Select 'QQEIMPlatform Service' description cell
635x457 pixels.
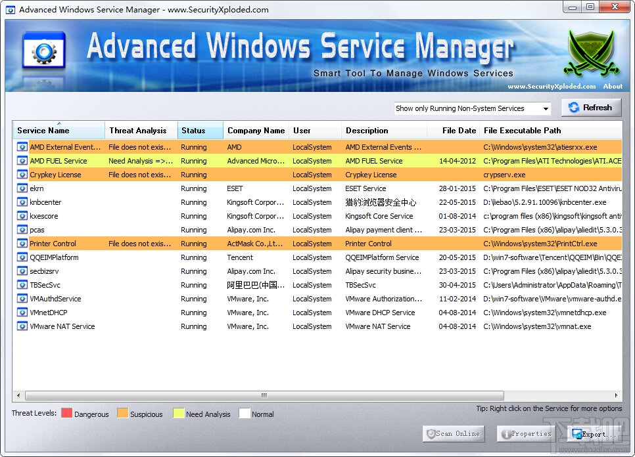tap(382, 257)
